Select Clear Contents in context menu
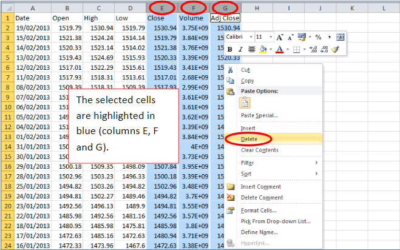Image resolution: width=400 pixels, height=250 pixels. pos(259,150)
